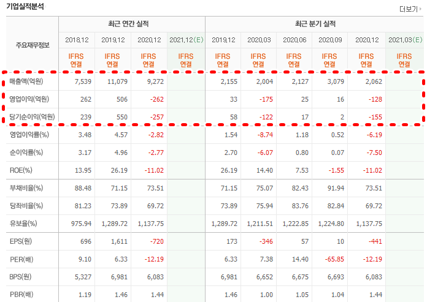Select the 1,224.80 reserve ratio value
Viewport: 427px width, 302px height.
pos(331,224)
